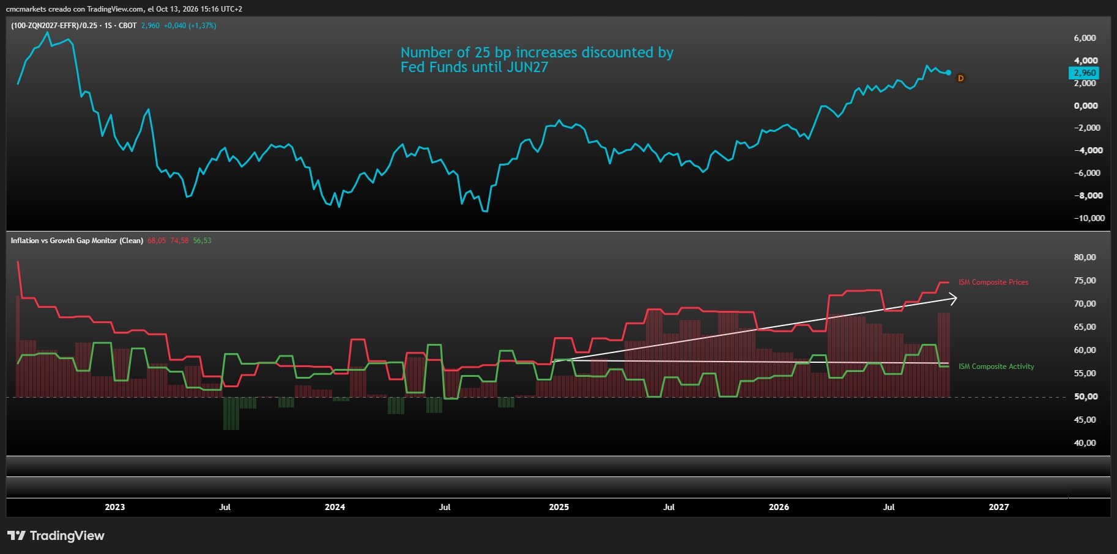
Task: Click the −6,000 price axis label
Action: pos(1086,173)
